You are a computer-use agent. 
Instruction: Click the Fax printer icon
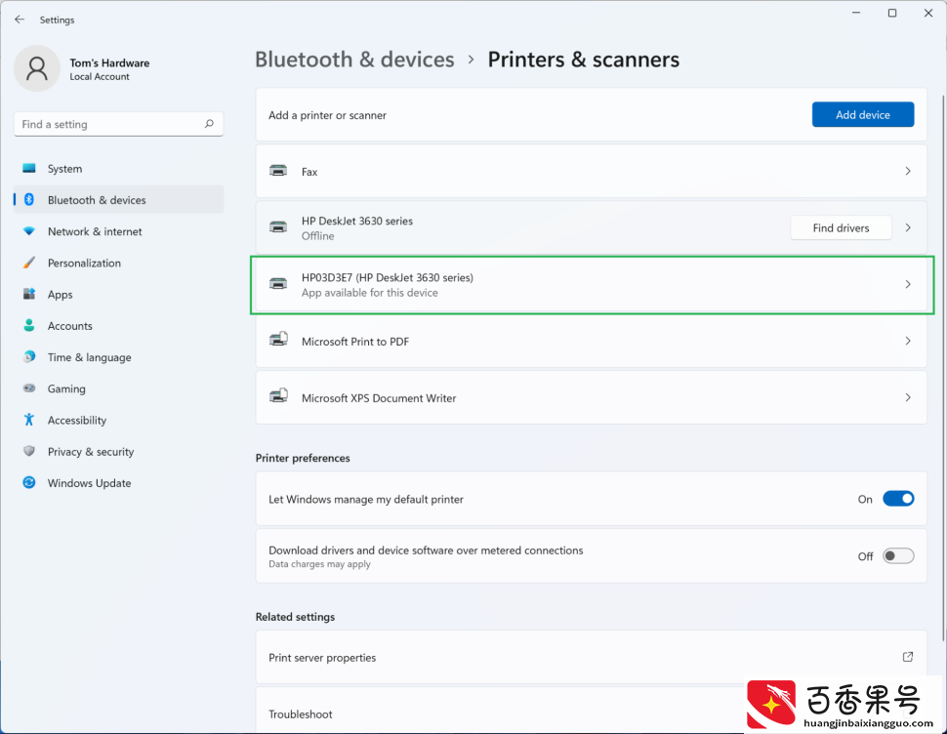click(278, 171)
